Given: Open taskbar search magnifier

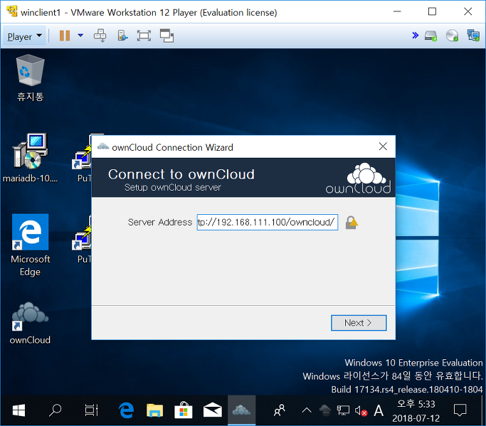Looking at the screenshot, I should pos(56,410).
